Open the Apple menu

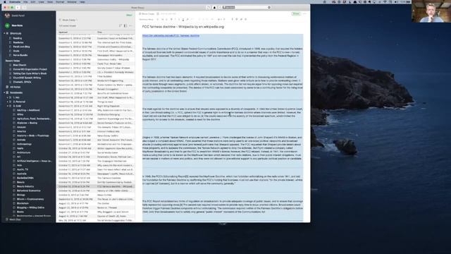[5, 1]
